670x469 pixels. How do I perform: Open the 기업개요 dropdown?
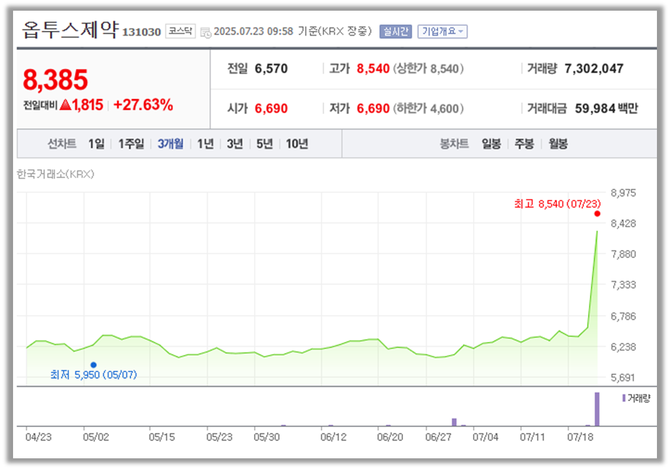(x=442, y=31)
